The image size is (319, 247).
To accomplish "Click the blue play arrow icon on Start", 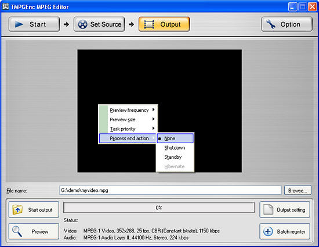I will pyautogui.click(x=19, y=24).
